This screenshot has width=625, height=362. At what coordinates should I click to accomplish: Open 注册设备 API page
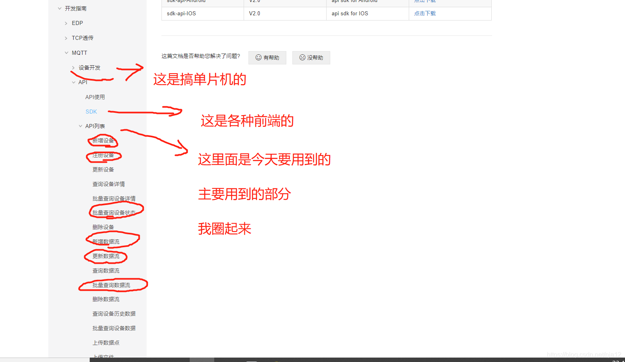(x=103, y=155)
